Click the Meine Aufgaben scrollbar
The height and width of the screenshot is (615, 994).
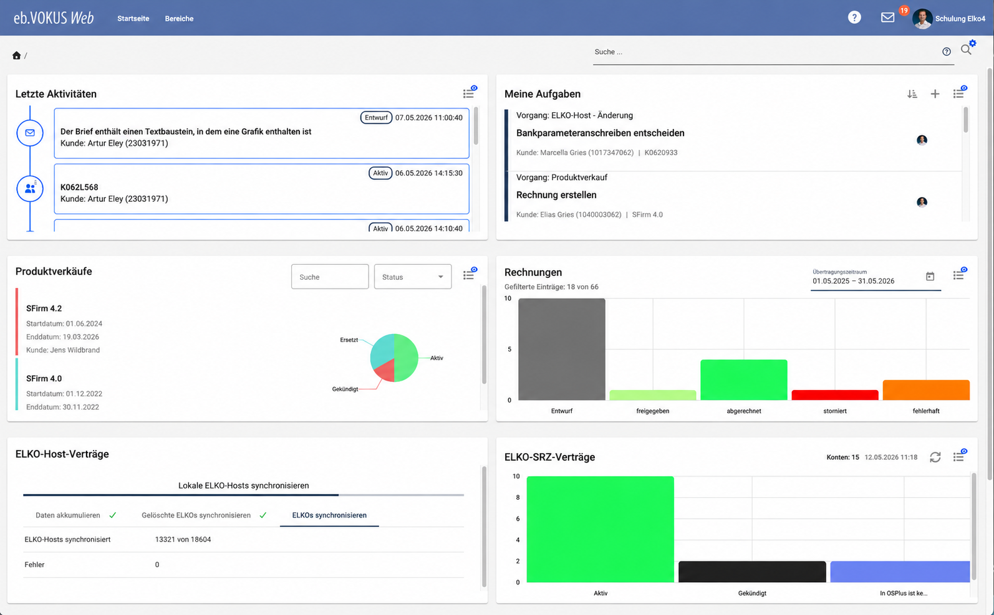(966, 120)
